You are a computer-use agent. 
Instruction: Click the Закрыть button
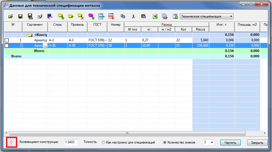[257, 143]
